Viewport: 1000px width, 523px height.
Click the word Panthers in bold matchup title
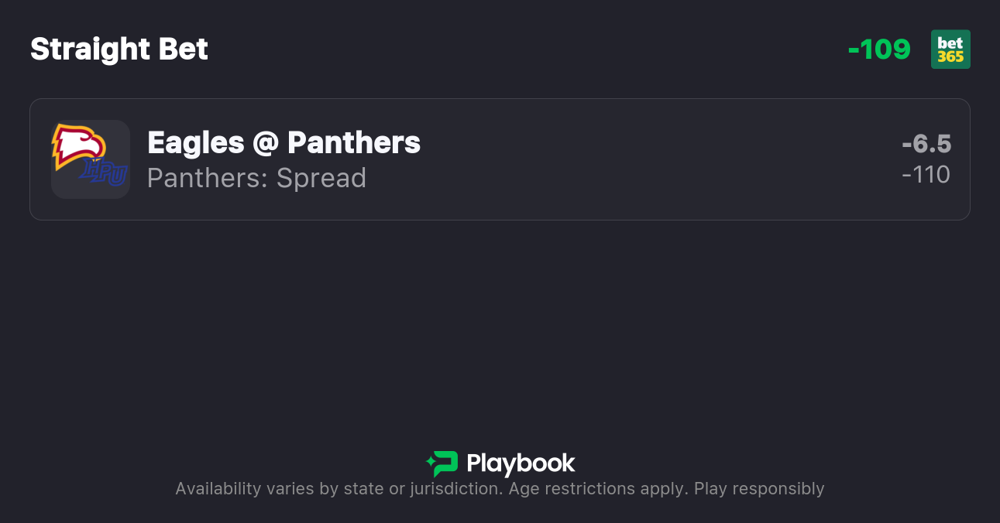(354, 142)
